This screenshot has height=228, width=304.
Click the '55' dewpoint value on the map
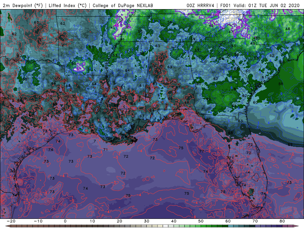coord(74,63)
